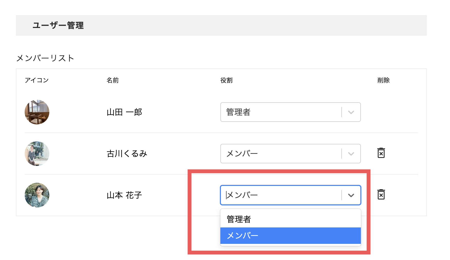
Task: Click the ユーザー管理 header bar
Action: coord(58,25)
